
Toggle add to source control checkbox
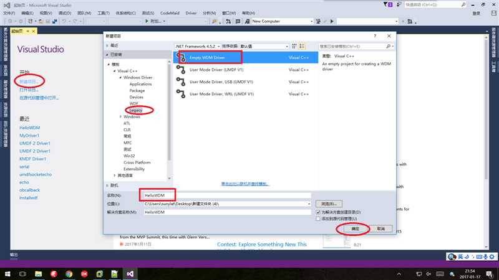[x=318, y=219]
